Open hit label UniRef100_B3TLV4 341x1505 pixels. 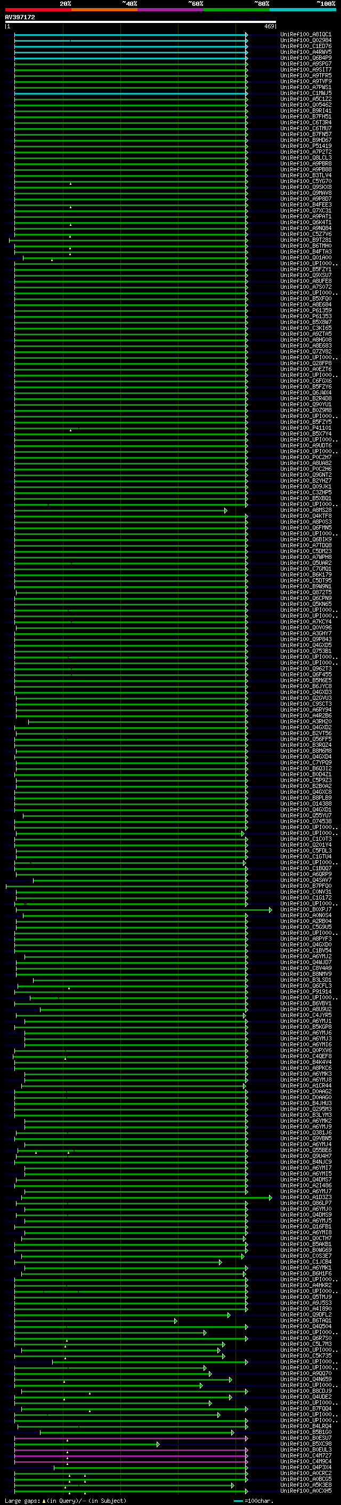click(x=306, y=176)
